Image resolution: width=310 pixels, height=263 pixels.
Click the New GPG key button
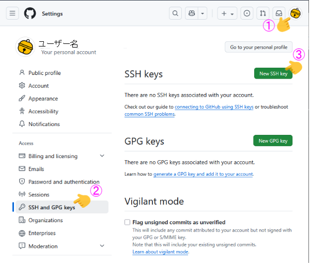tap(273, 141)
